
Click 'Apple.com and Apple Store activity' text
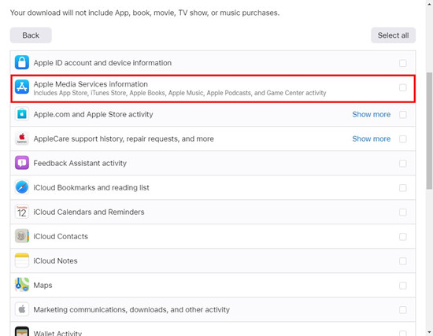point(93,114)
